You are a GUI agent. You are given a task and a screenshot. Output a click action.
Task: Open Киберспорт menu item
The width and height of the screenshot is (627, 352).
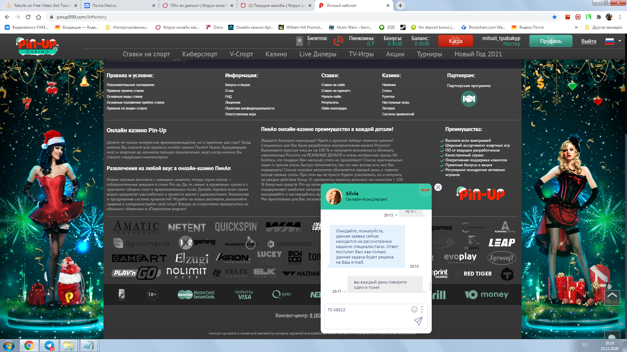click(200, 54)
